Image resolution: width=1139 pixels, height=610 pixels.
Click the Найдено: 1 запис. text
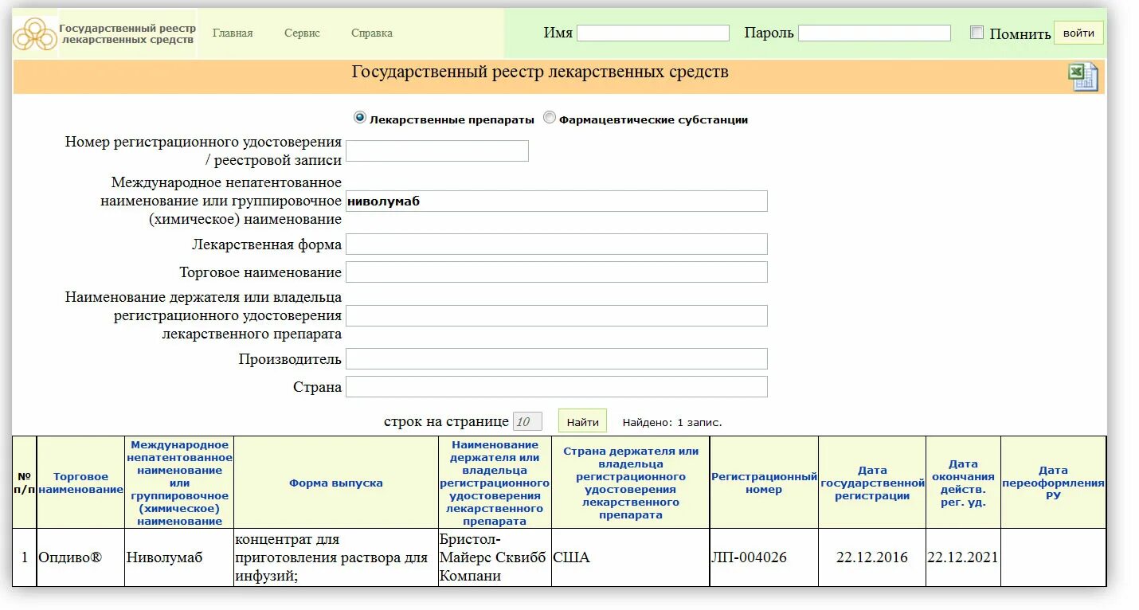672,422
